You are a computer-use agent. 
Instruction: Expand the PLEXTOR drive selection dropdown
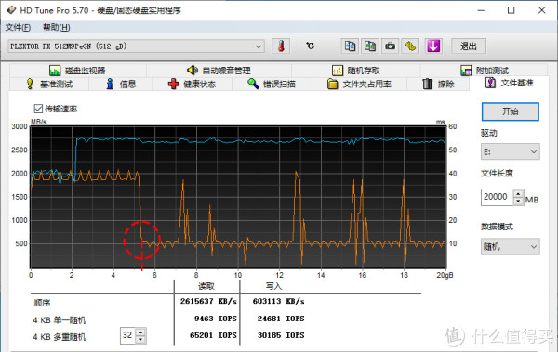(136, 46)
